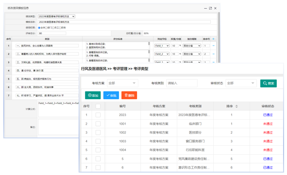Open the 绩效类型 dropdown

coord(56,16)
